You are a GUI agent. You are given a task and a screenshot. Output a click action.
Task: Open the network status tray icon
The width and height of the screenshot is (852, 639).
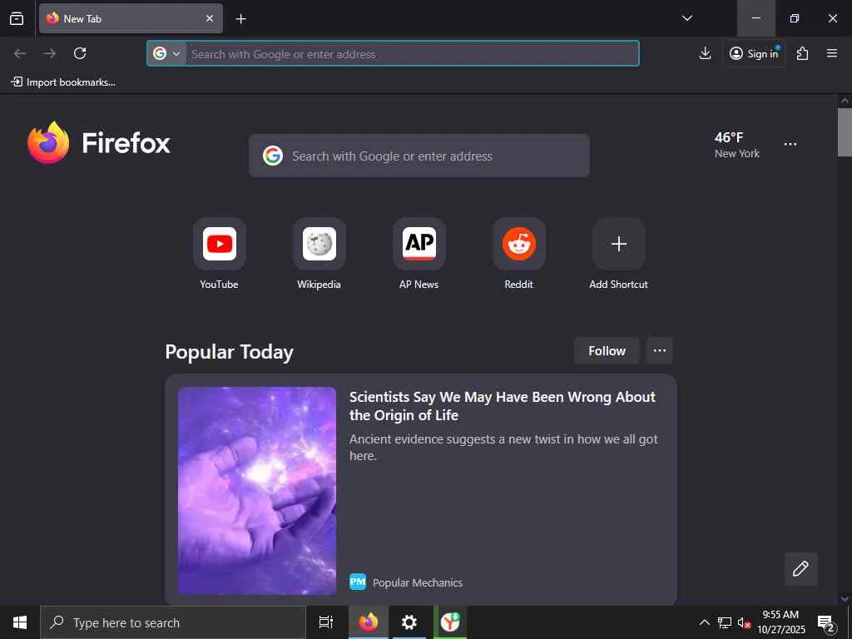tap(725, 622)
